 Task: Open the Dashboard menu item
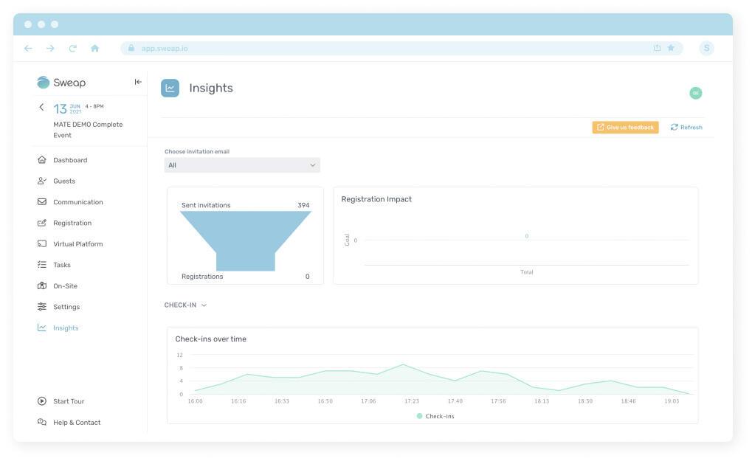pos(69,160)
